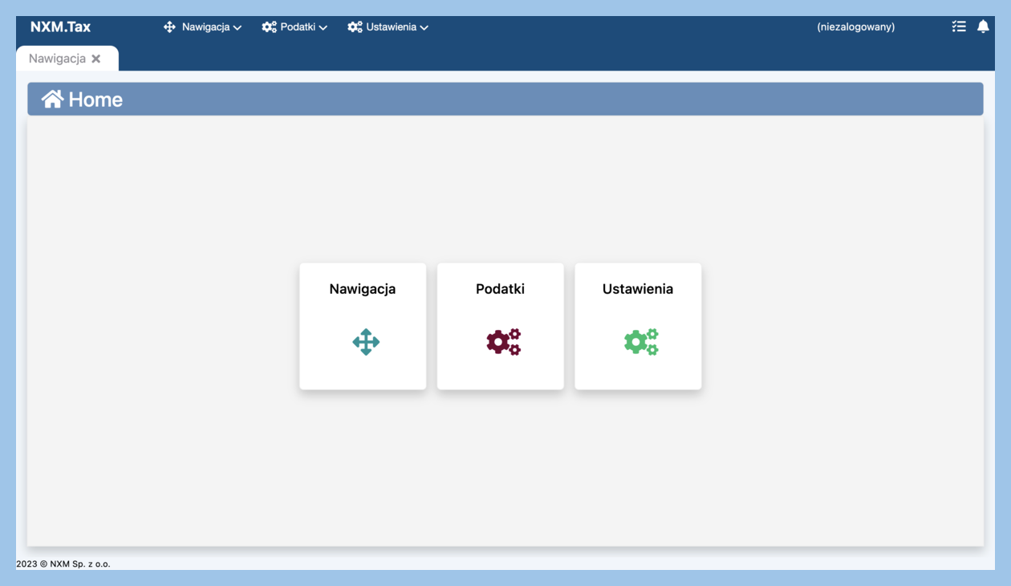Click the teal arrows icon in Nawigacja card
Viewport: 1011px width, 586px height.
(x=366, y=342)
